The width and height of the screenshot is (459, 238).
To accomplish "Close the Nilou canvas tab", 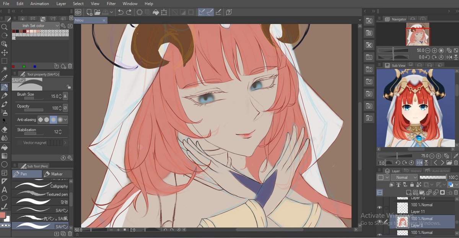I will 104,20.
